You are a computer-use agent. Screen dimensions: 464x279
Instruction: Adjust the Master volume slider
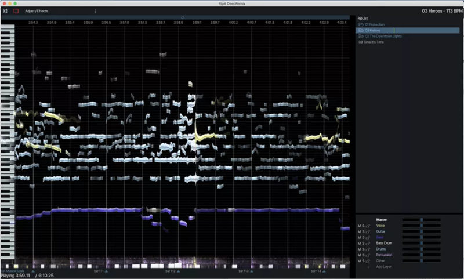(x=421, y=220)
